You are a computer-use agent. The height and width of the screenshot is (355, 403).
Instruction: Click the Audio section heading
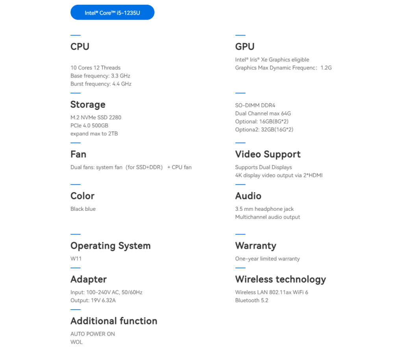point(248,196)
